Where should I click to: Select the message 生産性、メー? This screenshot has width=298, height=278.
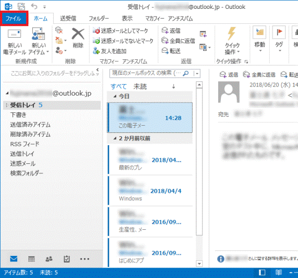click(150, 222)
